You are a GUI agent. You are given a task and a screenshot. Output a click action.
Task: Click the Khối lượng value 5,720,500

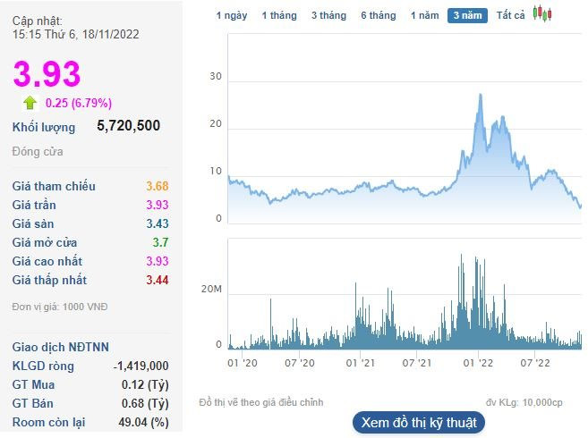(128, 126)
